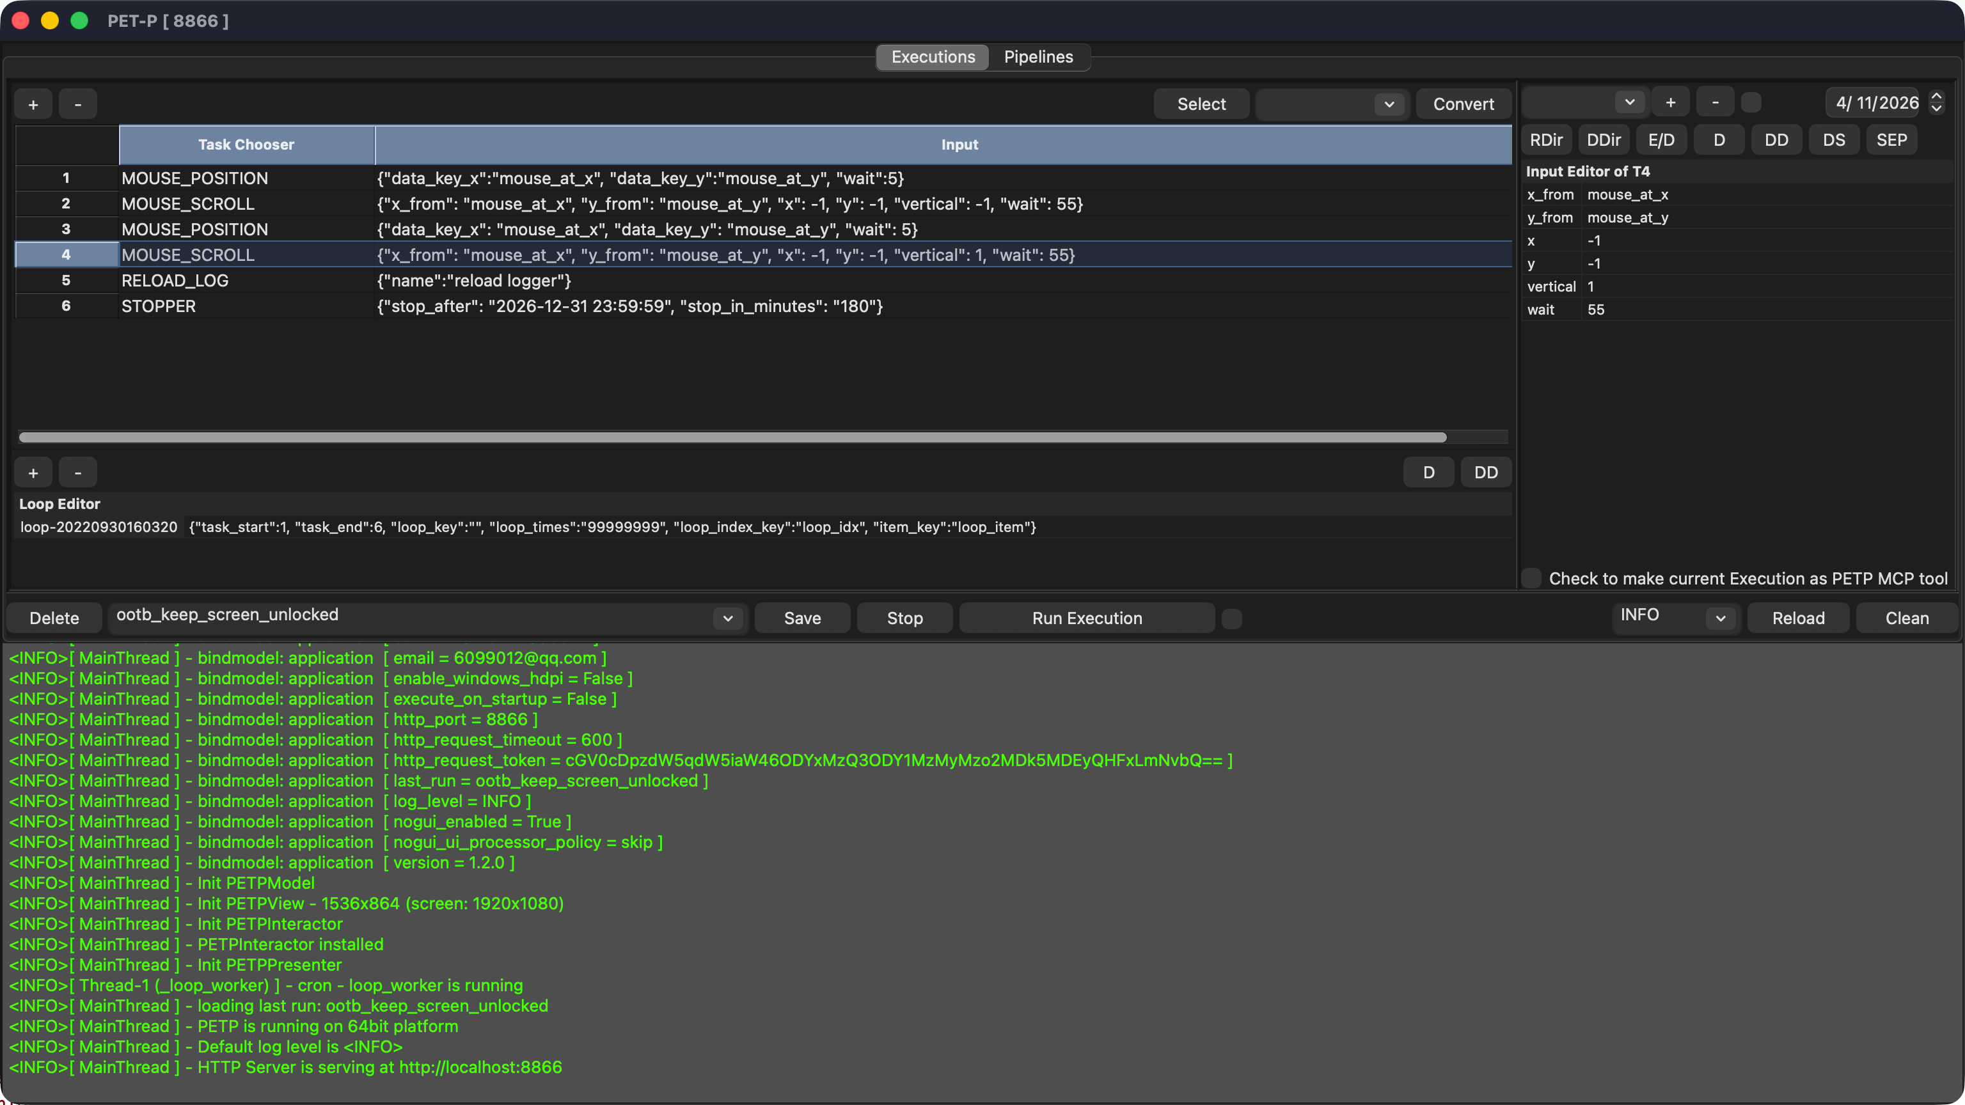
Task: Click the E/D icon in the right panel
Action: pyautogui.click(x=1661, y=139)
